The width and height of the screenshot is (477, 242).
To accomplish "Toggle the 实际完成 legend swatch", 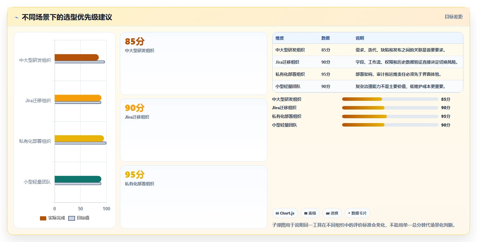I will [43, 218].
